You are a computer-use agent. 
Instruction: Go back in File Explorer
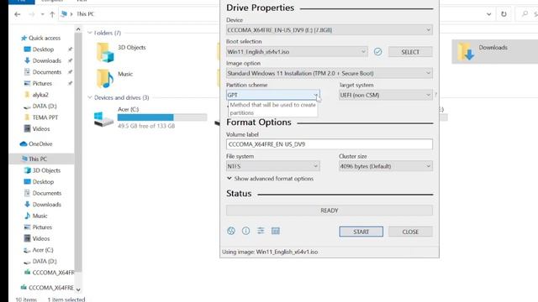[x=17, y=14]
